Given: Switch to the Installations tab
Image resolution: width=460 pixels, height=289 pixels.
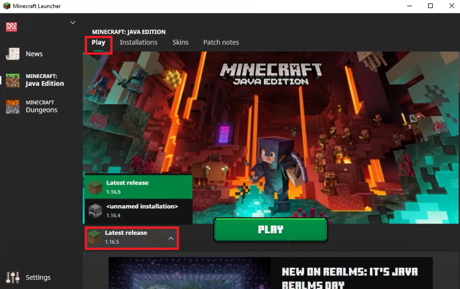Looking at the screenshot, I should tap(138, 42).
